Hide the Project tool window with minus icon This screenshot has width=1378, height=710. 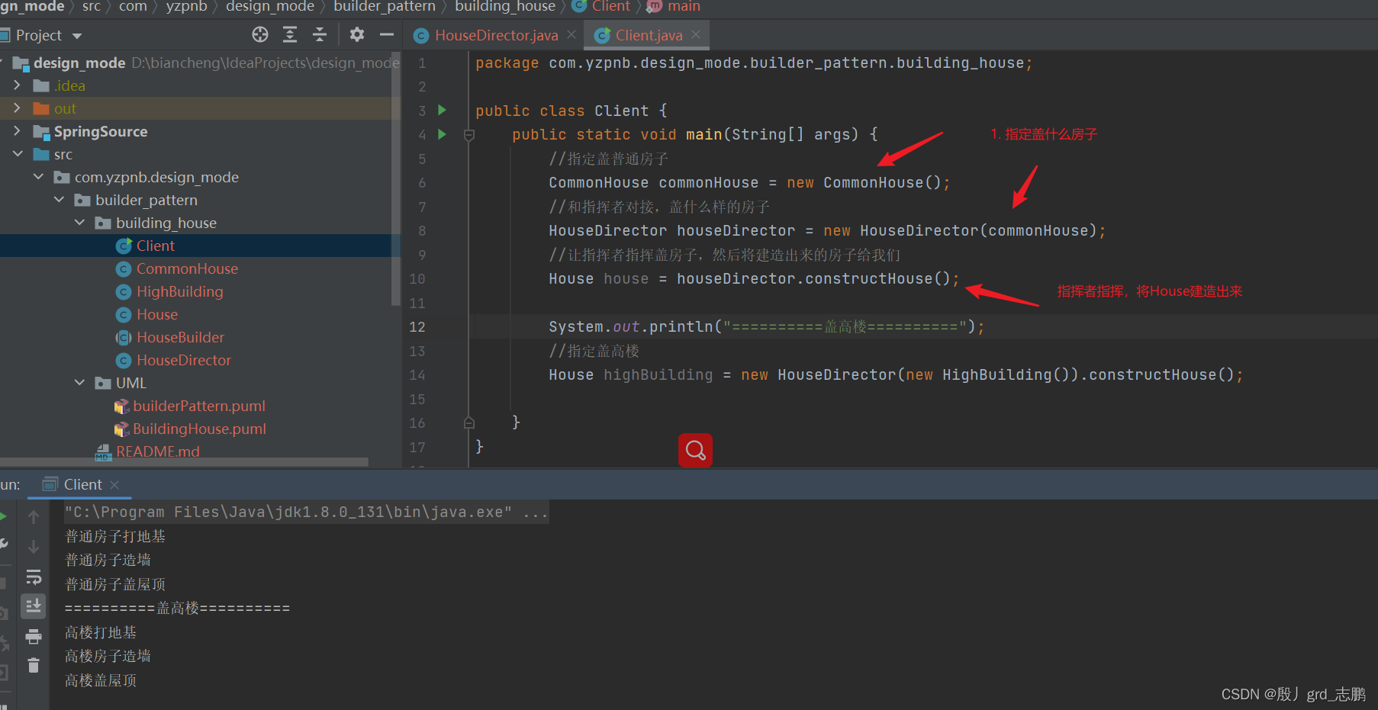[x=387, y=34]
